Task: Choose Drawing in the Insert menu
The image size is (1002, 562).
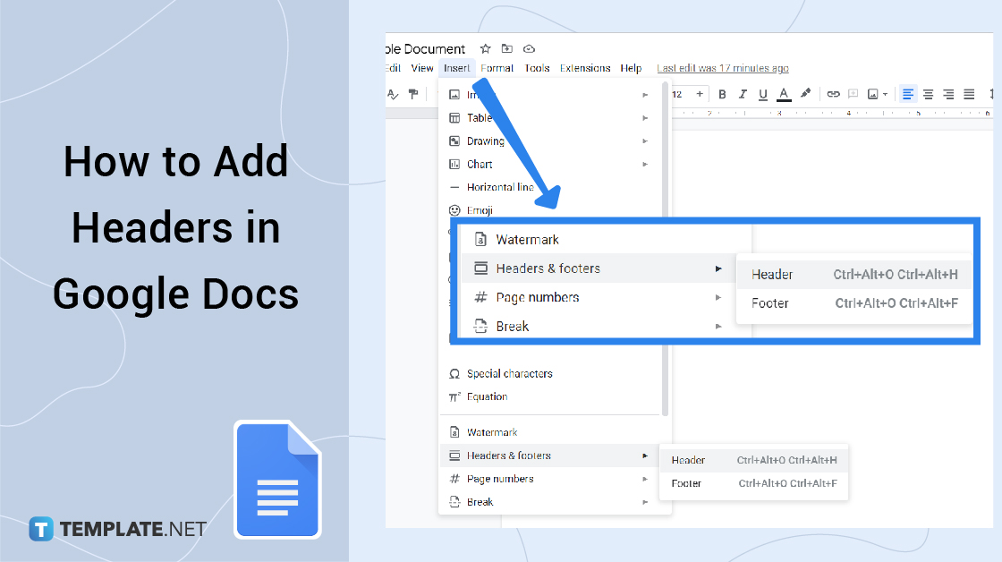Action: (550, 140)
